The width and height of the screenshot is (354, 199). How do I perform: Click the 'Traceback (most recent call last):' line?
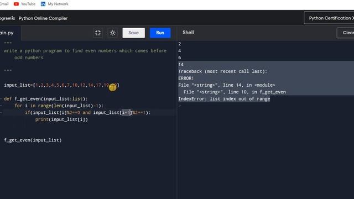click(x=222, y=71)
